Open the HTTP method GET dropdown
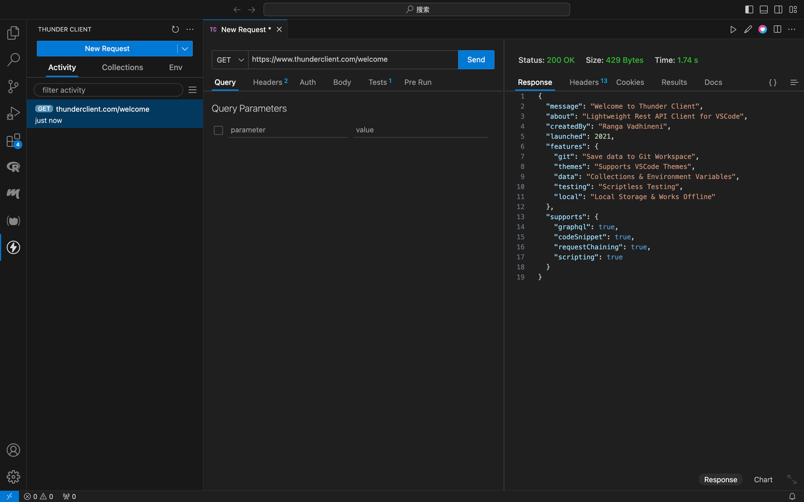The image size is (804, 502). click(x=230, y=60)
